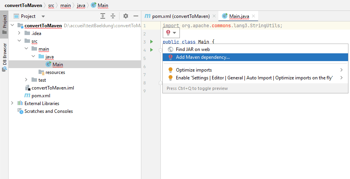Viewport: 350px width, 179px height.
Task: Click the Expand All icon in Project panel
Action: pyautogui.click(x=103, y=16)
